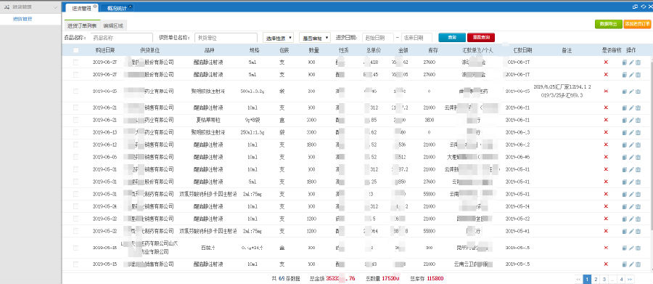
Task: Edit the 百蕊片 order (pencil icon)
Action: click(x=631, y=248)
